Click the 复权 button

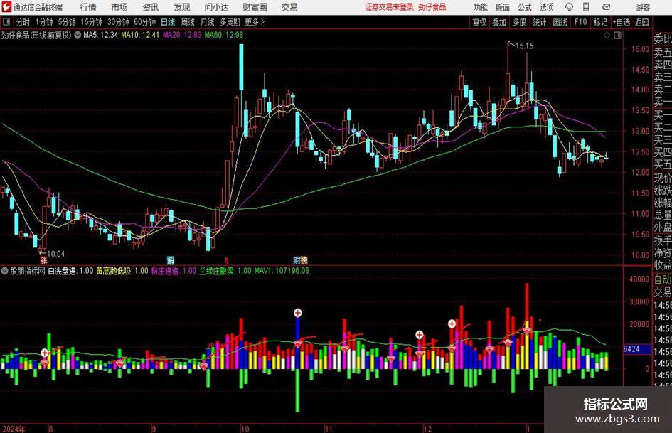(479, 22)
